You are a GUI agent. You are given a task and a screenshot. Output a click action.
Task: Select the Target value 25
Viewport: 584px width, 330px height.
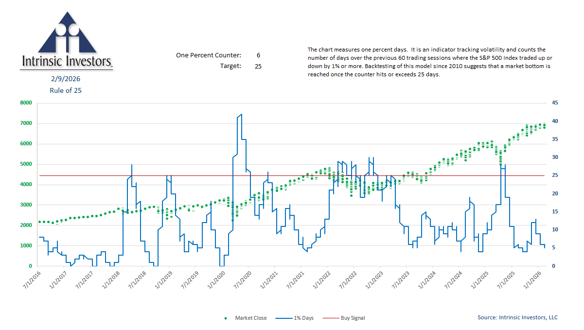(x=258, y=66)
